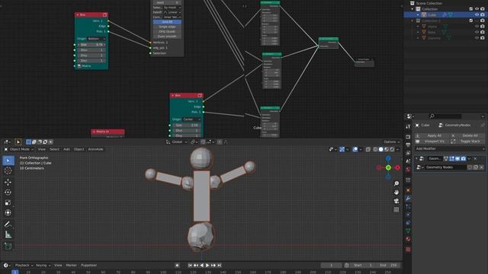Click the properties search field
The image size is (488, 274).
point(445,116)
